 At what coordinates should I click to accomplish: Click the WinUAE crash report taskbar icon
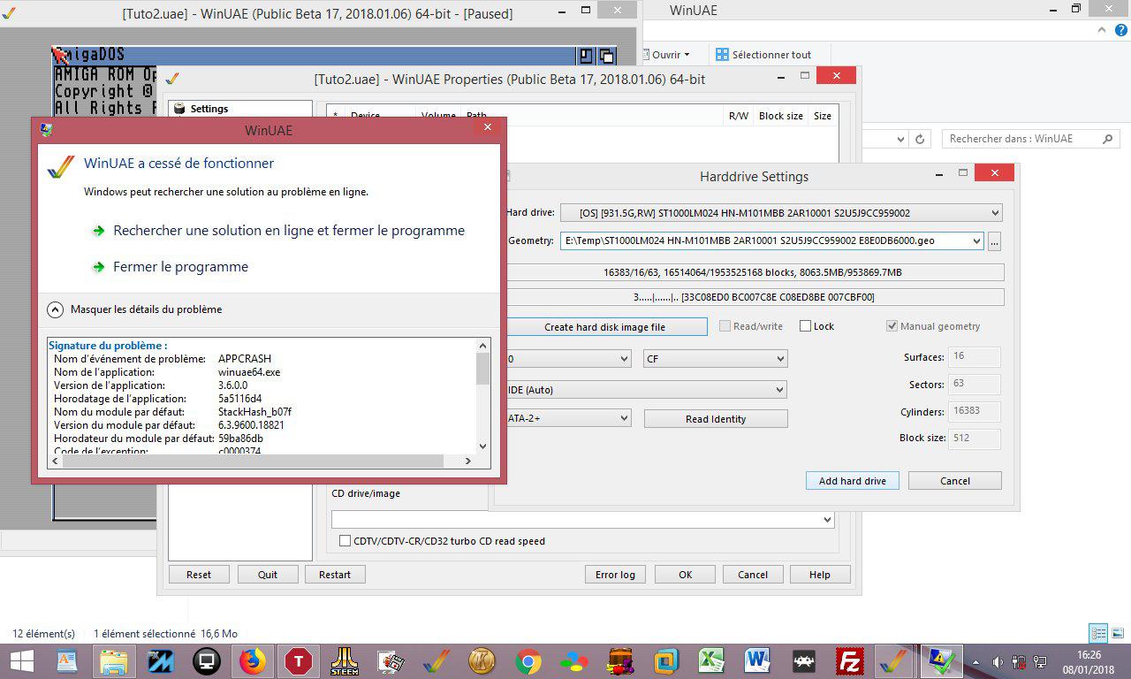[x=942, y=660]
